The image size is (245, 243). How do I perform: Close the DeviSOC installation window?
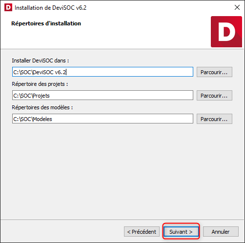point(237,7)
